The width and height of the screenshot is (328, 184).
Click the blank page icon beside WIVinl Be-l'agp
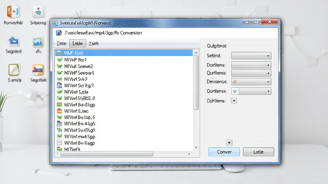59,143
